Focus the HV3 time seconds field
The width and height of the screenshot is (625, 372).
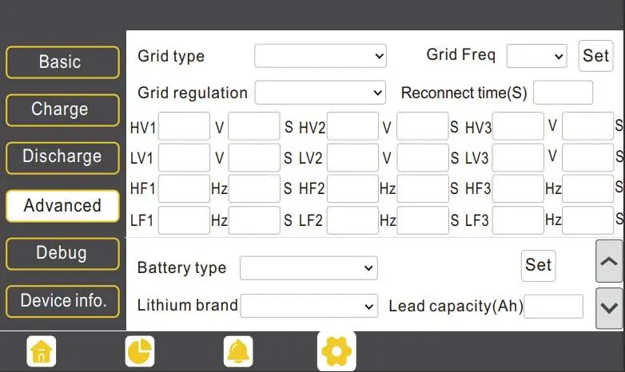point(587,126)
